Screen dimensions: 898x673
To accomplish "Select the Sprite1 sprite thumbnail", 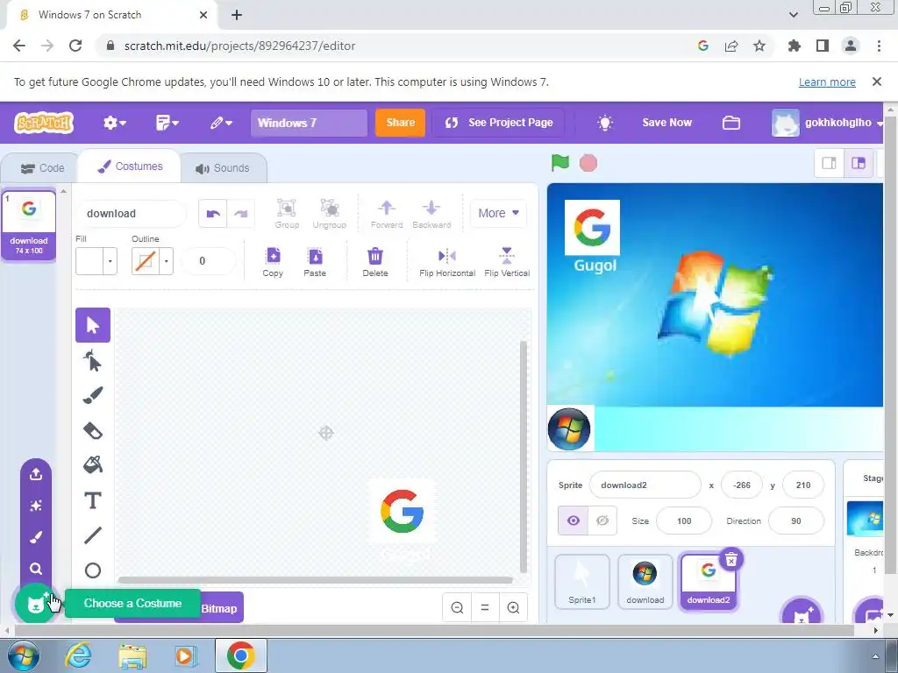I will click(582, 582).
